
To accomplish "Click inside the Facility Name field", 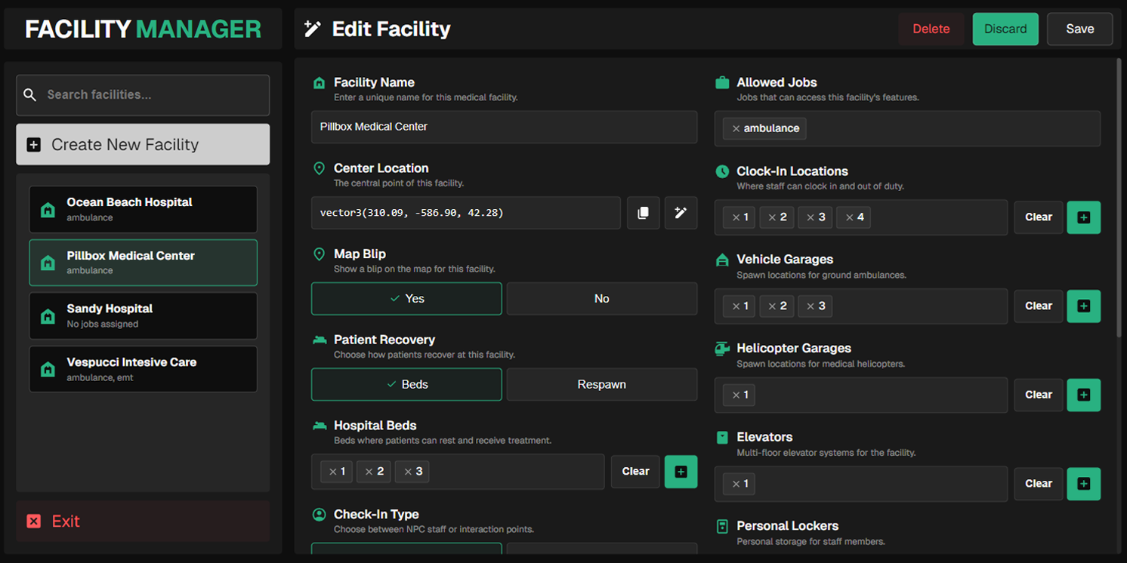I will [504, 127].
